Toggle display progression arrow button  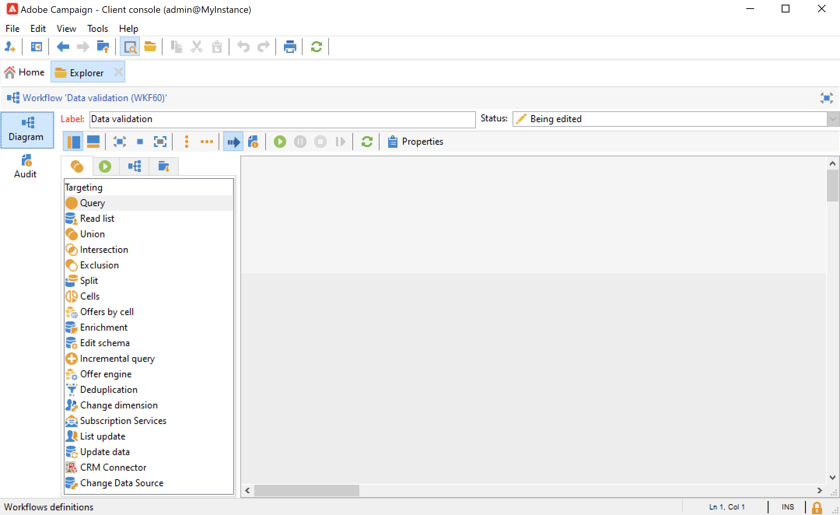pos(233,142)
